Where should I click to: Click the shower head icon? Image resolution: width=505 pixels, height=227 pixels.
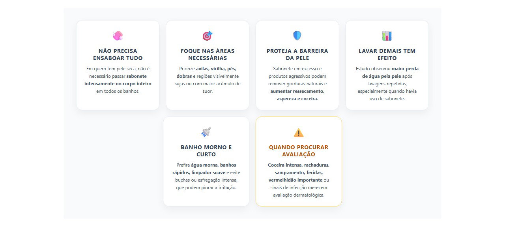(x=206, y=132)
